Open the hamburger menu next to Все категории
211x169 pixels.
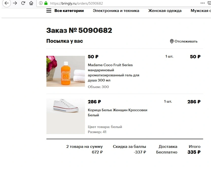point(49,10)
